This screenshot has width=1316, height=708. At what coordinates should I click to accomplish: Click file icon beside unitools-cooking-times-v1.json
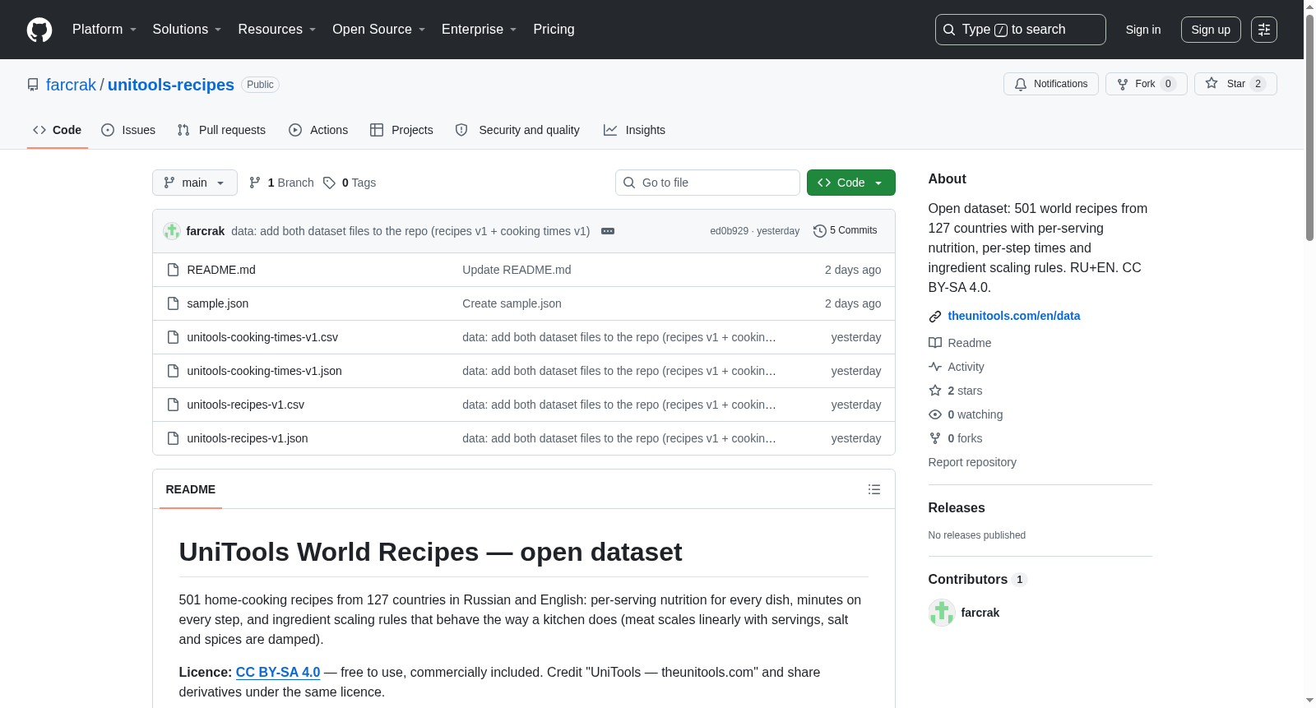(173, 371)
